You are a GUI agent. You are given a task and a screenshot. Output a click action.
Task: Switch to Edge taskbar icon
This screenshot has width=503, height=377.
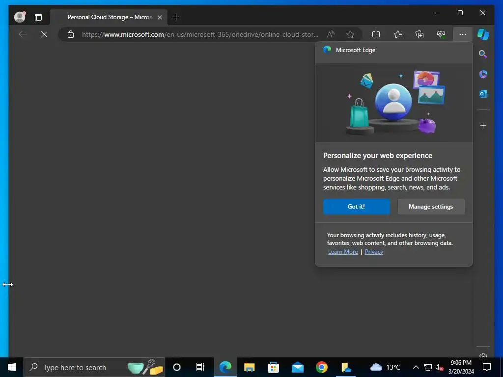pos(225,367)
